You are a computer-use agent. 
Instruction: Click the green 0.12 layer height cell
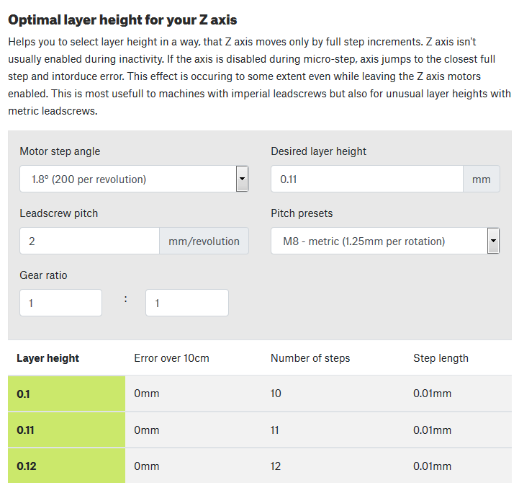click(66, 466)
